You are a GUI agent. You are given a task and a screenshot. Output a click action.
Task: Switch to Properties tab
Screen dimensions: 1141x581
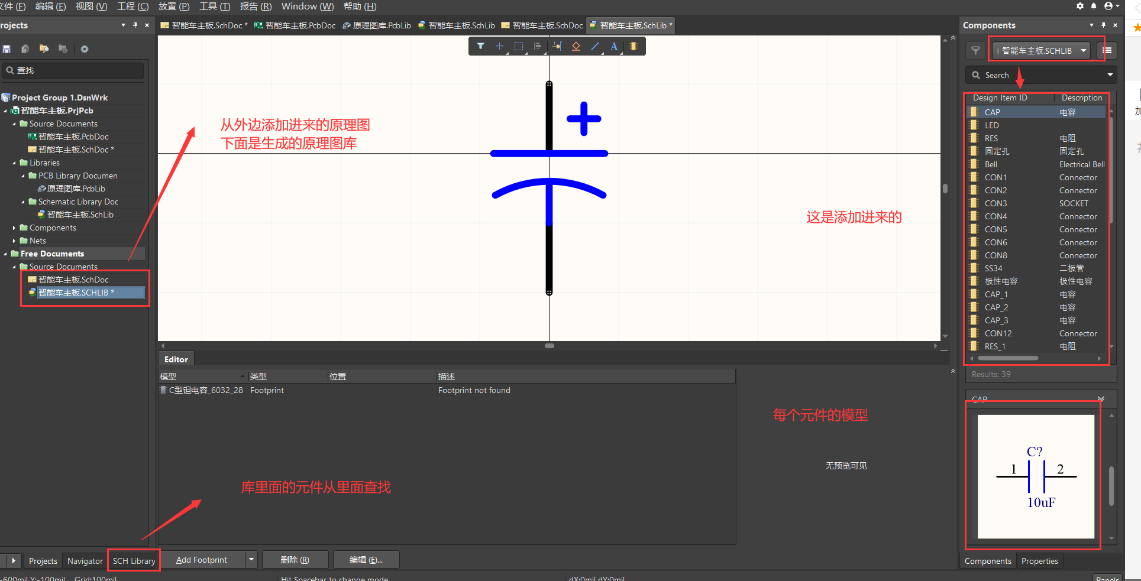[1039, 561]
